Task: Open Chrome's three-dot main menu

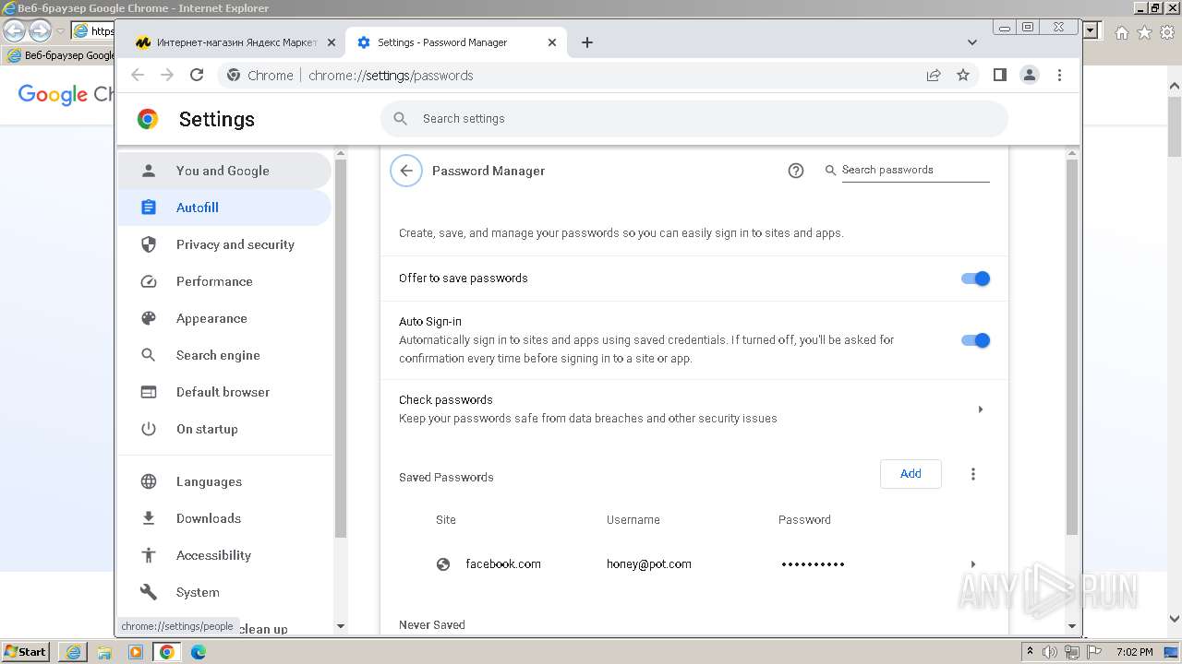Action: point(1060,76)
